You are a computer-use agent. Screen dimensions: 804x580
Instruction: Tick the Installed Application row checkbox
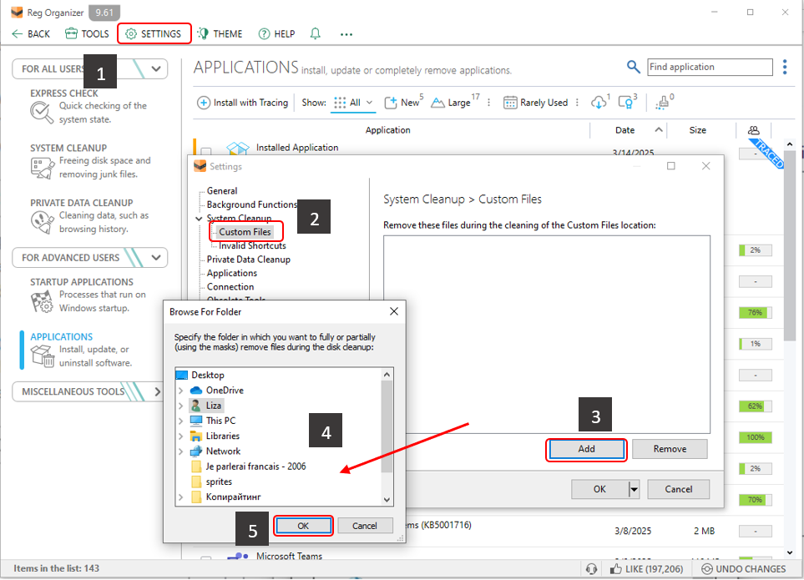coord(206,152)
